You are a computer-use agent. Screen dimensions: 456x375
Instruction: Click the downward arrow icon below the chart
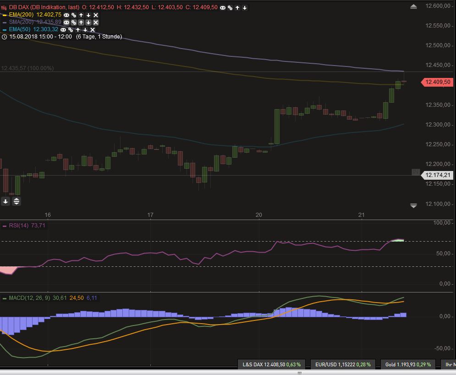pos(5,201)
